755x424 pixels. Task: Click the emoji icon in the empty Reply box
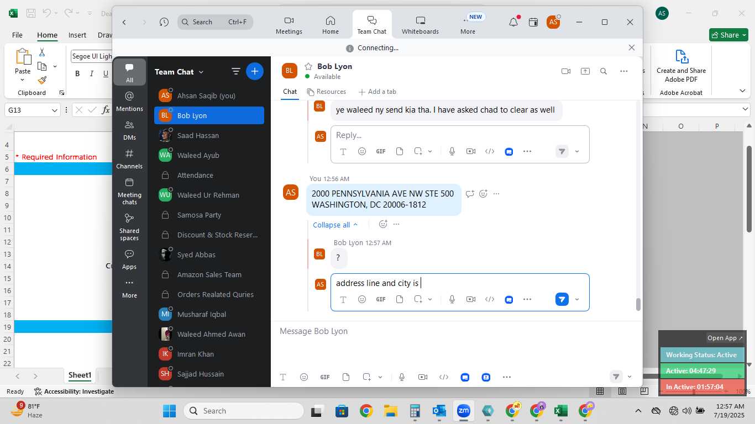362,151
